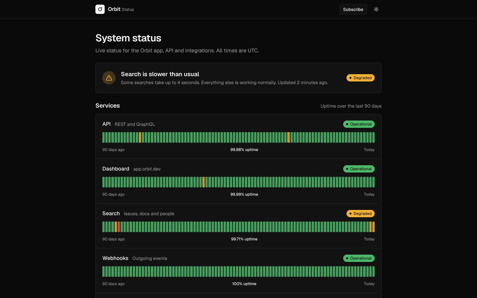Click the first orange bar in API uptime
Screen dimensions: 477x298
pos(140,137)
